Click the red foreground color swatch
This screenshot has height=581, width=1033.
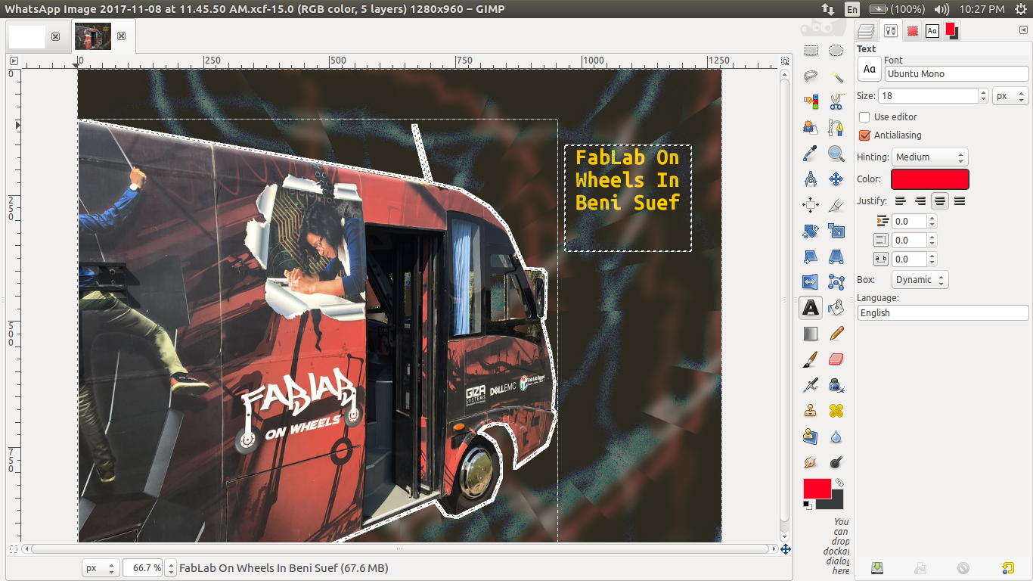pyautogui.click(x=817, y=488)
